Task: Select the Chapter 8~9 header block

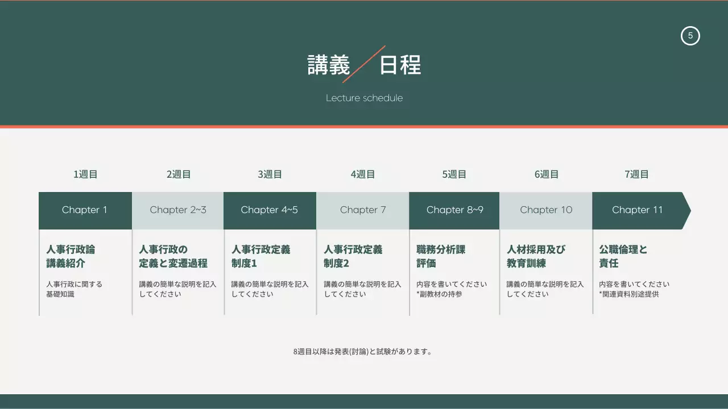Action: click(454, 210)
